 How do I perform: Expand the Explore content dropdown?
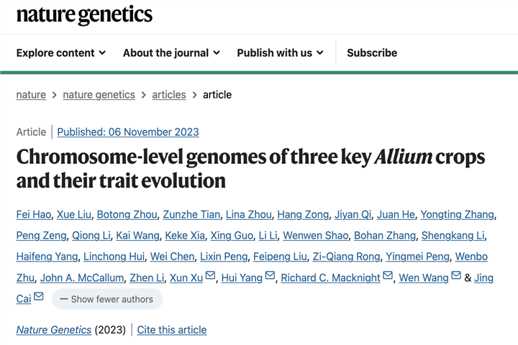point(61,52)
